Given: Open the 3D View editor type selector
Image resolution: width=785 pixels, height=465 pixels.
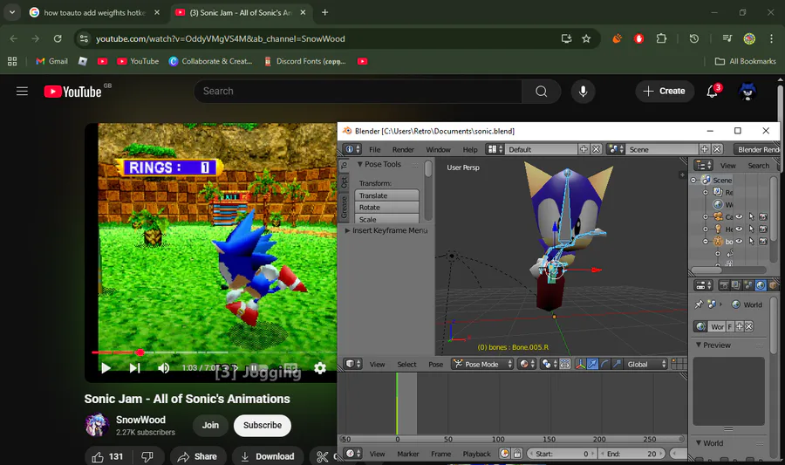Looking at the screenshot, I should pyautogui.click(x=352, y=364).
